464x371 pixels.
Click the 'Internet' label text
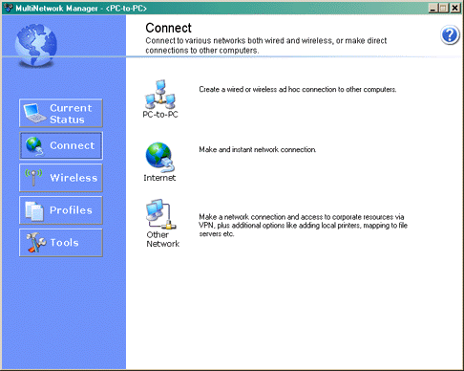pyautogui.click(x=159, y=178)
